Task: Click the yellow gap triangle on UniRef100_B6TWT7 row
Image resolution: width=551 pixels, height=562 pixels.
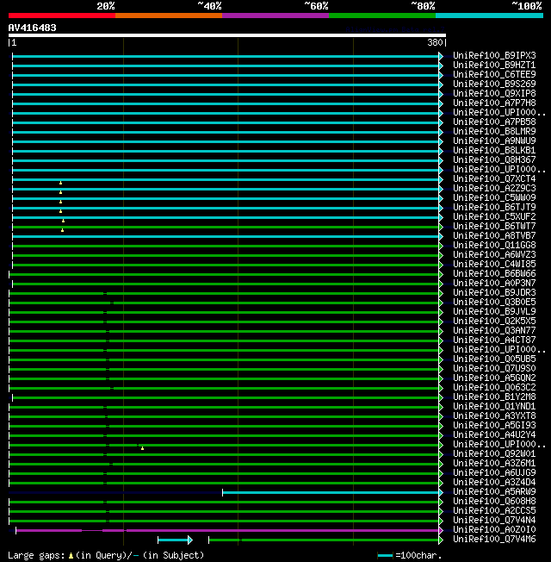Action: click(62, 230)
